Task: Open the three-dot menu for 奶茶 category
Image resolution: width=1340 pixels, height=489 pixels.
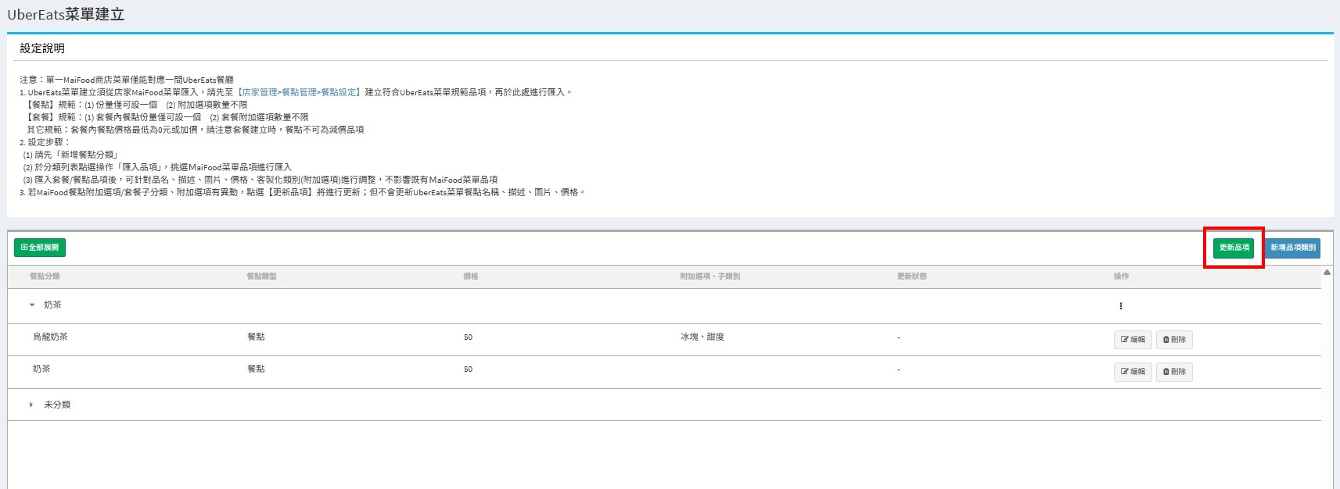Action: tap(1120, 306)
